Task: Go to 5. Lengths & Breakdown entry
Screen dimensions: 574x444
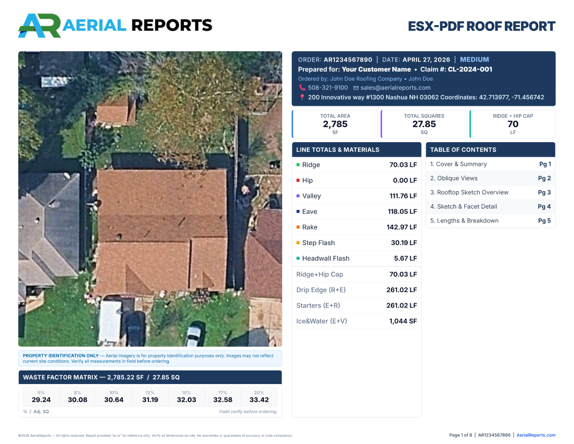Action: tap(490, 221)
